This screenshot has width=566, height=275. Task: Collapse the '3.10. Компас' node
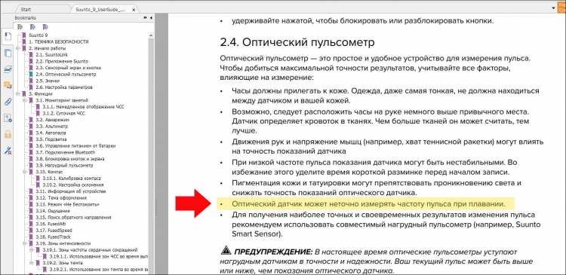[x=25, y=172]
